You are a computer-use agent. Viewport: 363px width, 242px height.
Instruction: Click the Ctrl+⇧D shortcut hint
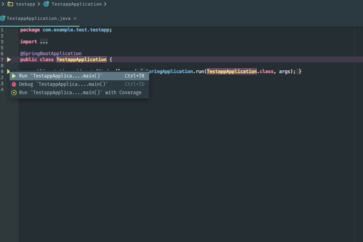click(134, 84)
